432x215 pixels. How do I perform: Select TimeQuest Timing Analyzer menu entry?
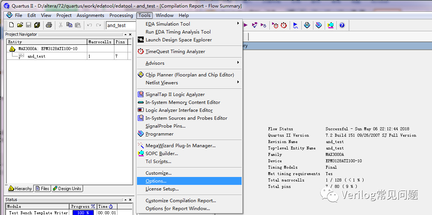[189, 52]
